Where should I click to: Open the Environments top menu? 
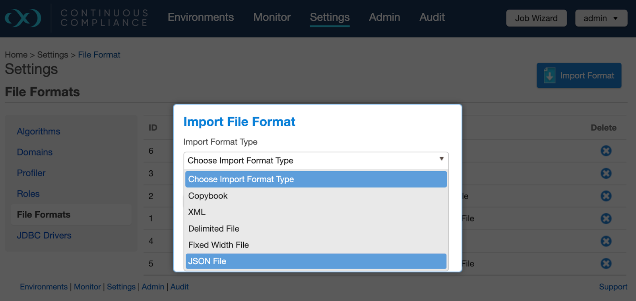pyautogui.click(x=200, y=17)
